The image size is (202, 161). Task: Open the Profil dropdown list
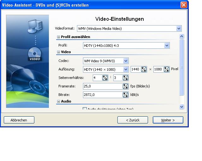167,46
